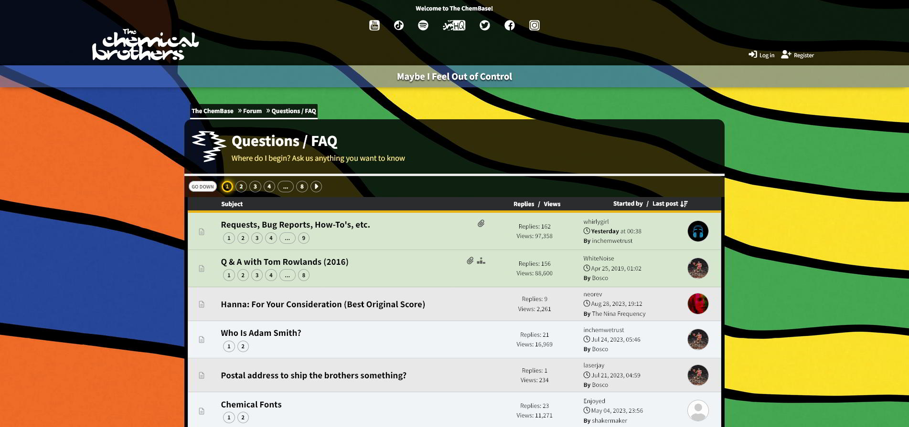909x427 pixels.
Task: Expand hidden pages of Q & A topic
Action: click(287, 275)
